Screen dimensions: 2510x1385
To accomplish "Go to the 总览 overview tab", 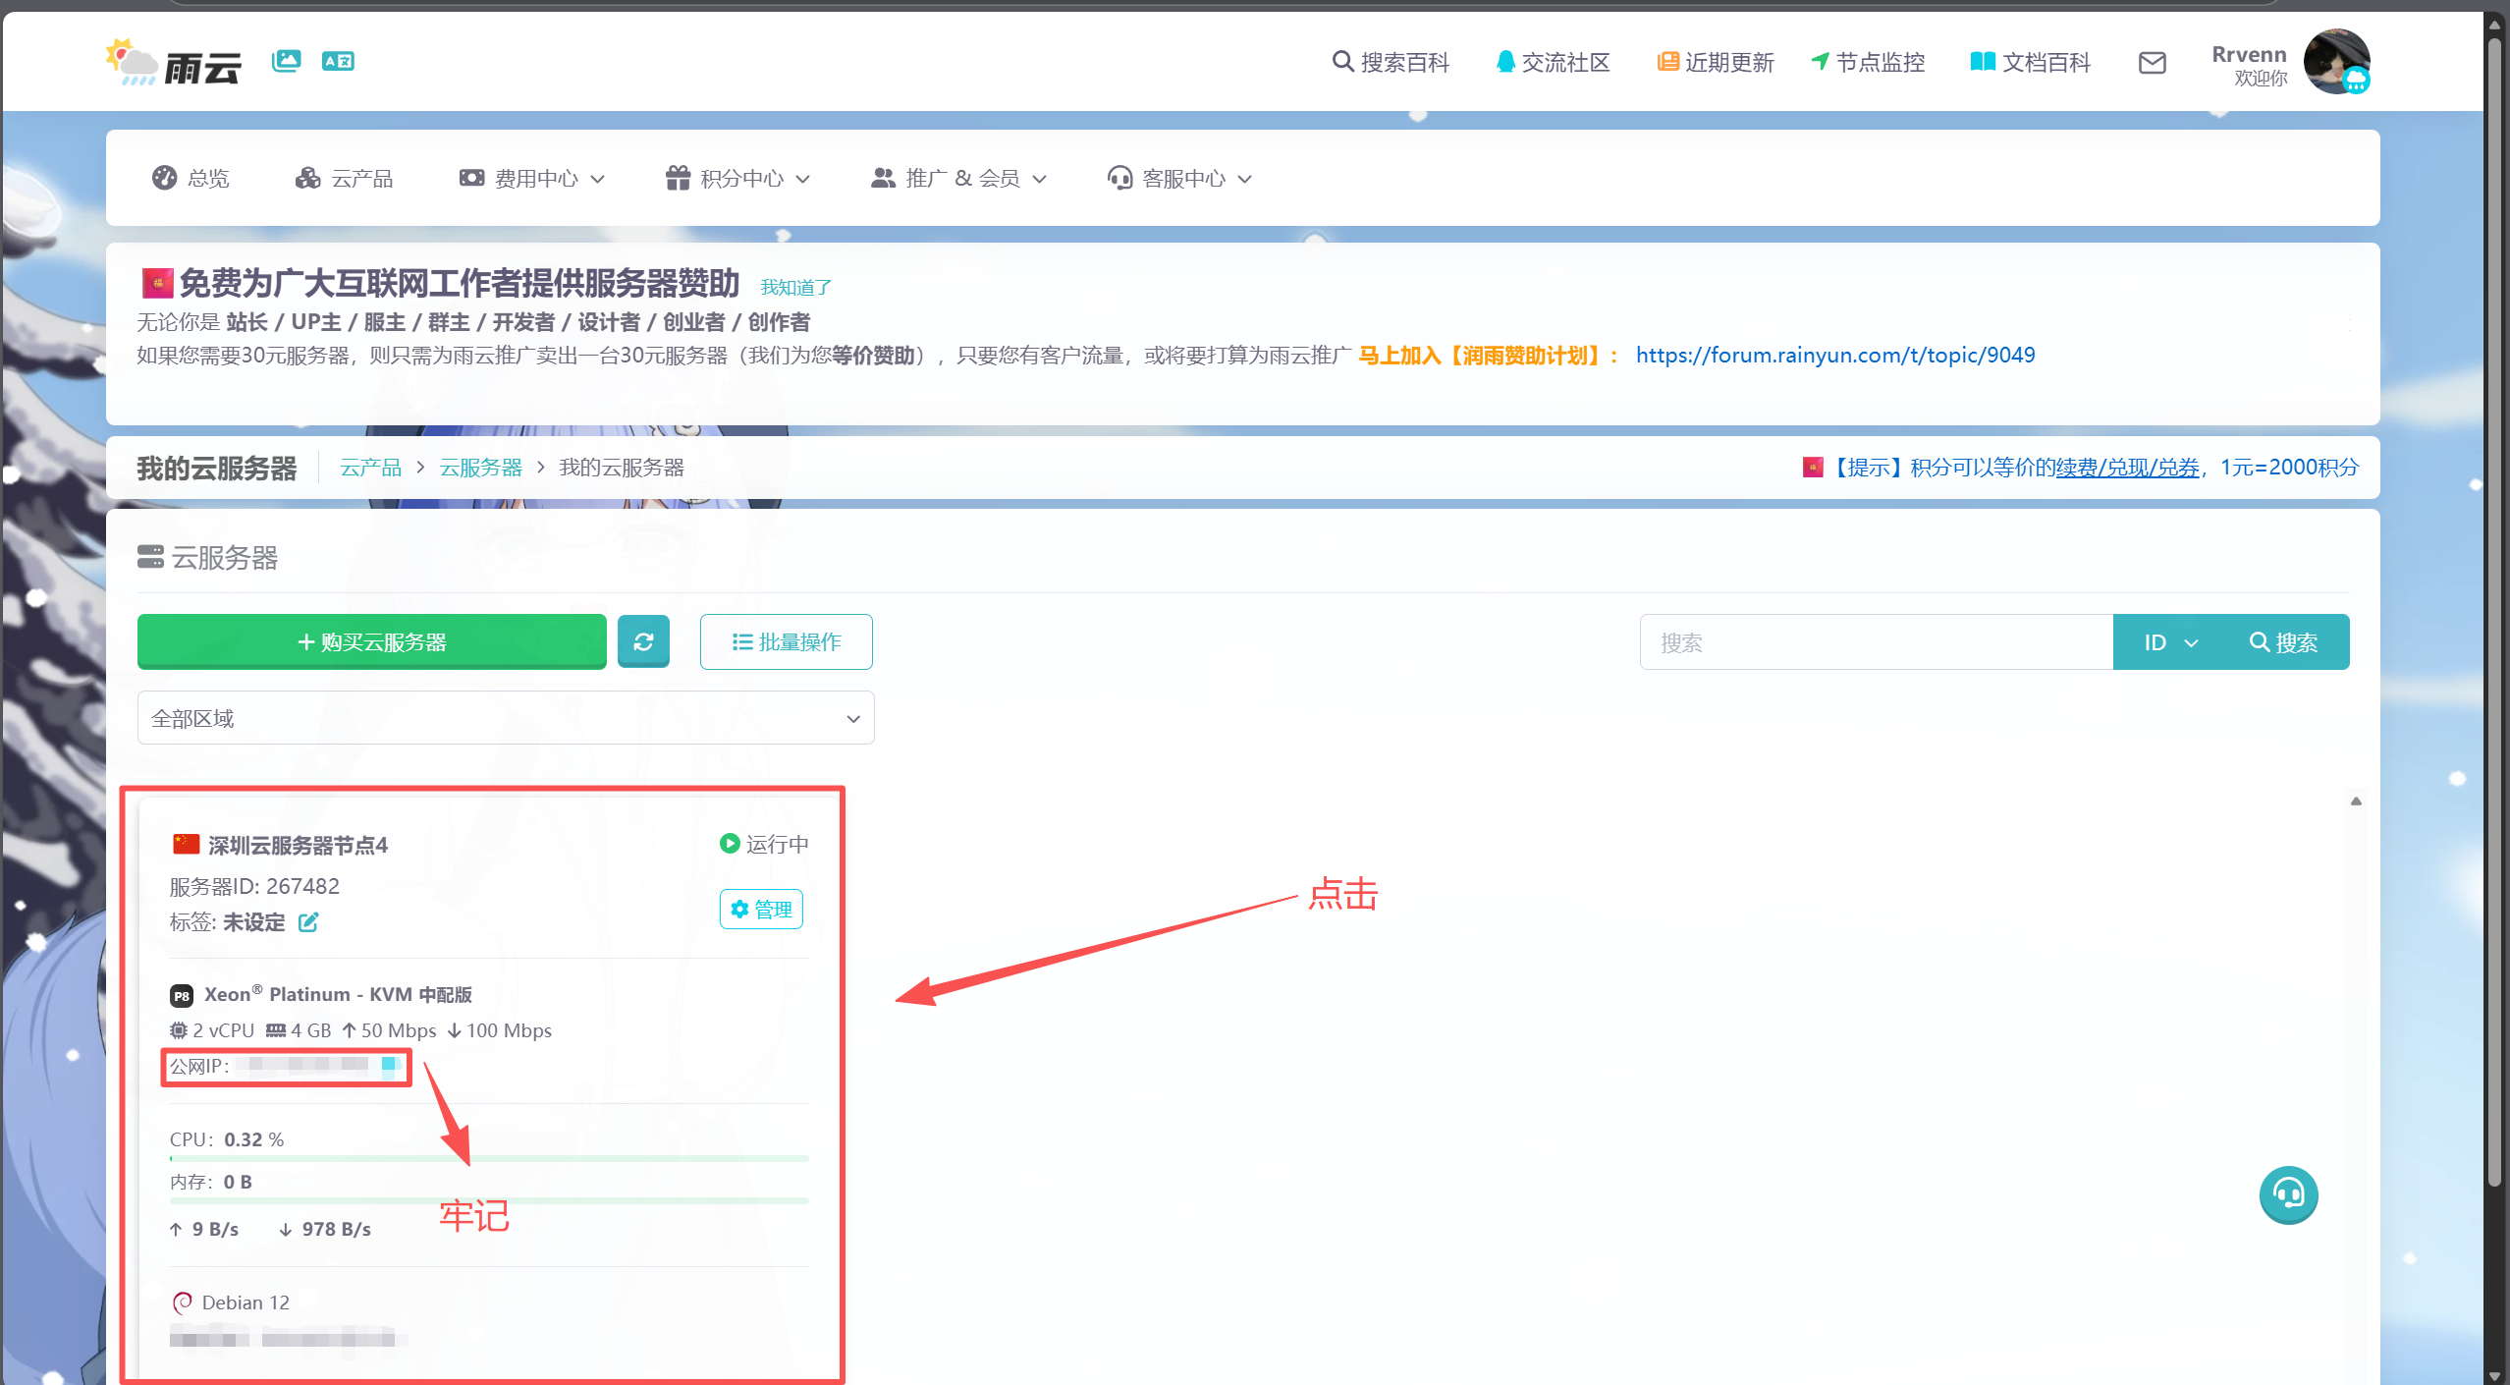I will click(x=191, y=179).
